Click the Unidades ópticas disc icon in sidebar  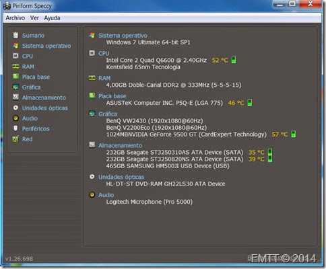[x=15, y=108]
